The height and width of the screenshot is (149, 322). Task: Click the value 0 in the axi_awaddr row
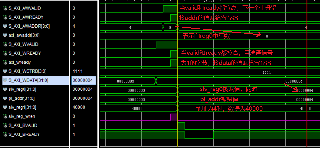[74, 35]
